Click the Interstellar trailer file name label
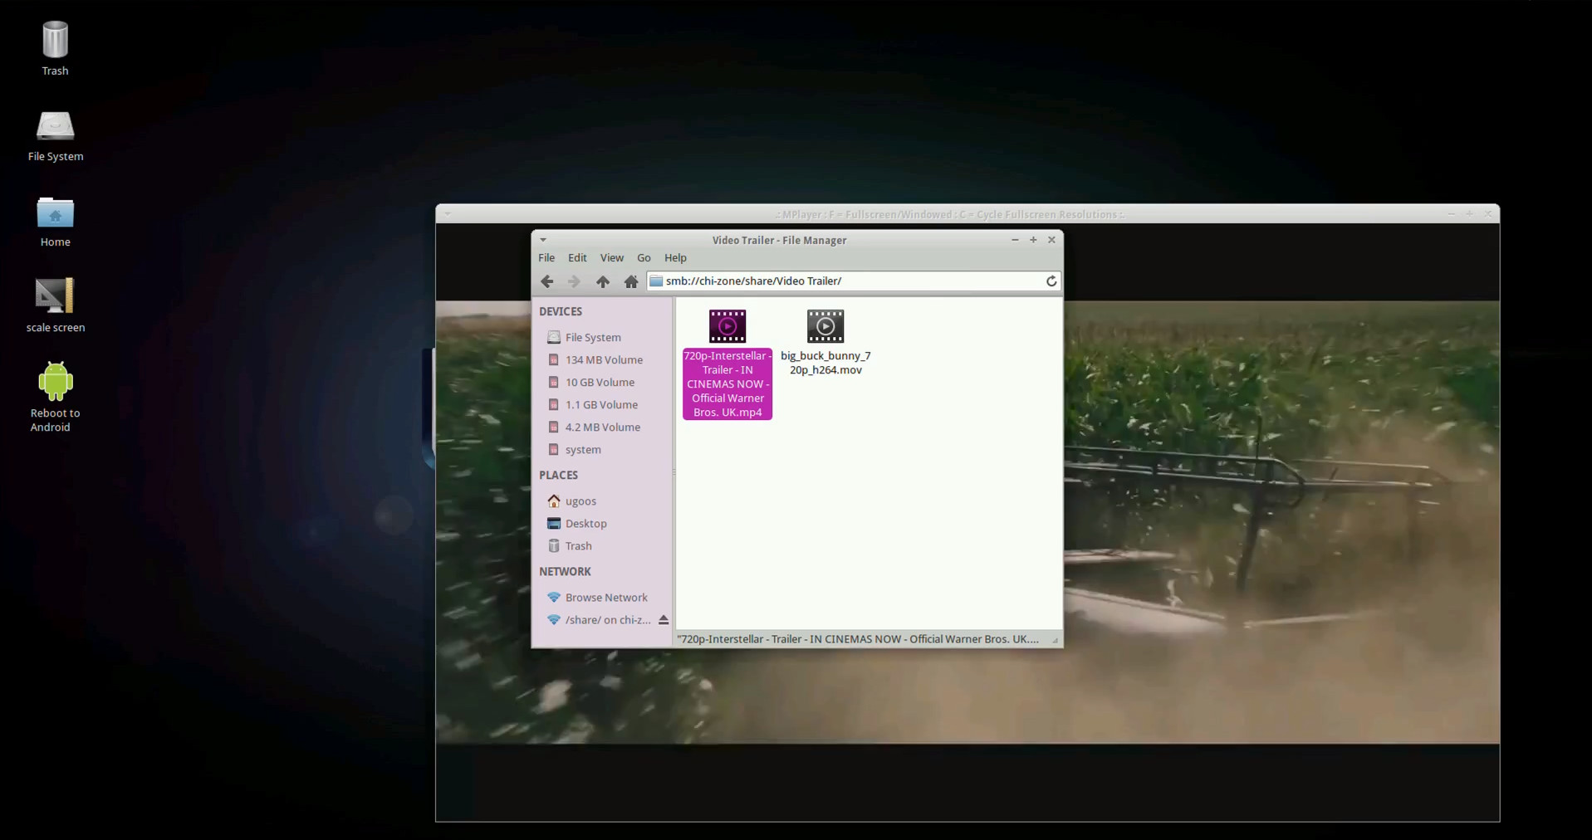The image size is (1592, 840). 727,384
